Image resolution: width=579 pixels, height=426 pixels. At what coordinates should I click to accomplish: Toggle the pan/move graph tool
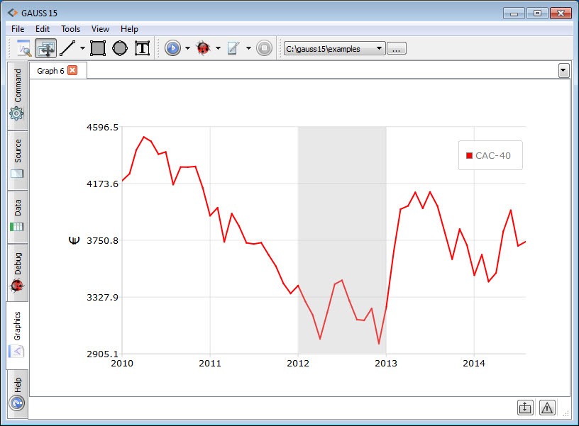pos(46,48)
